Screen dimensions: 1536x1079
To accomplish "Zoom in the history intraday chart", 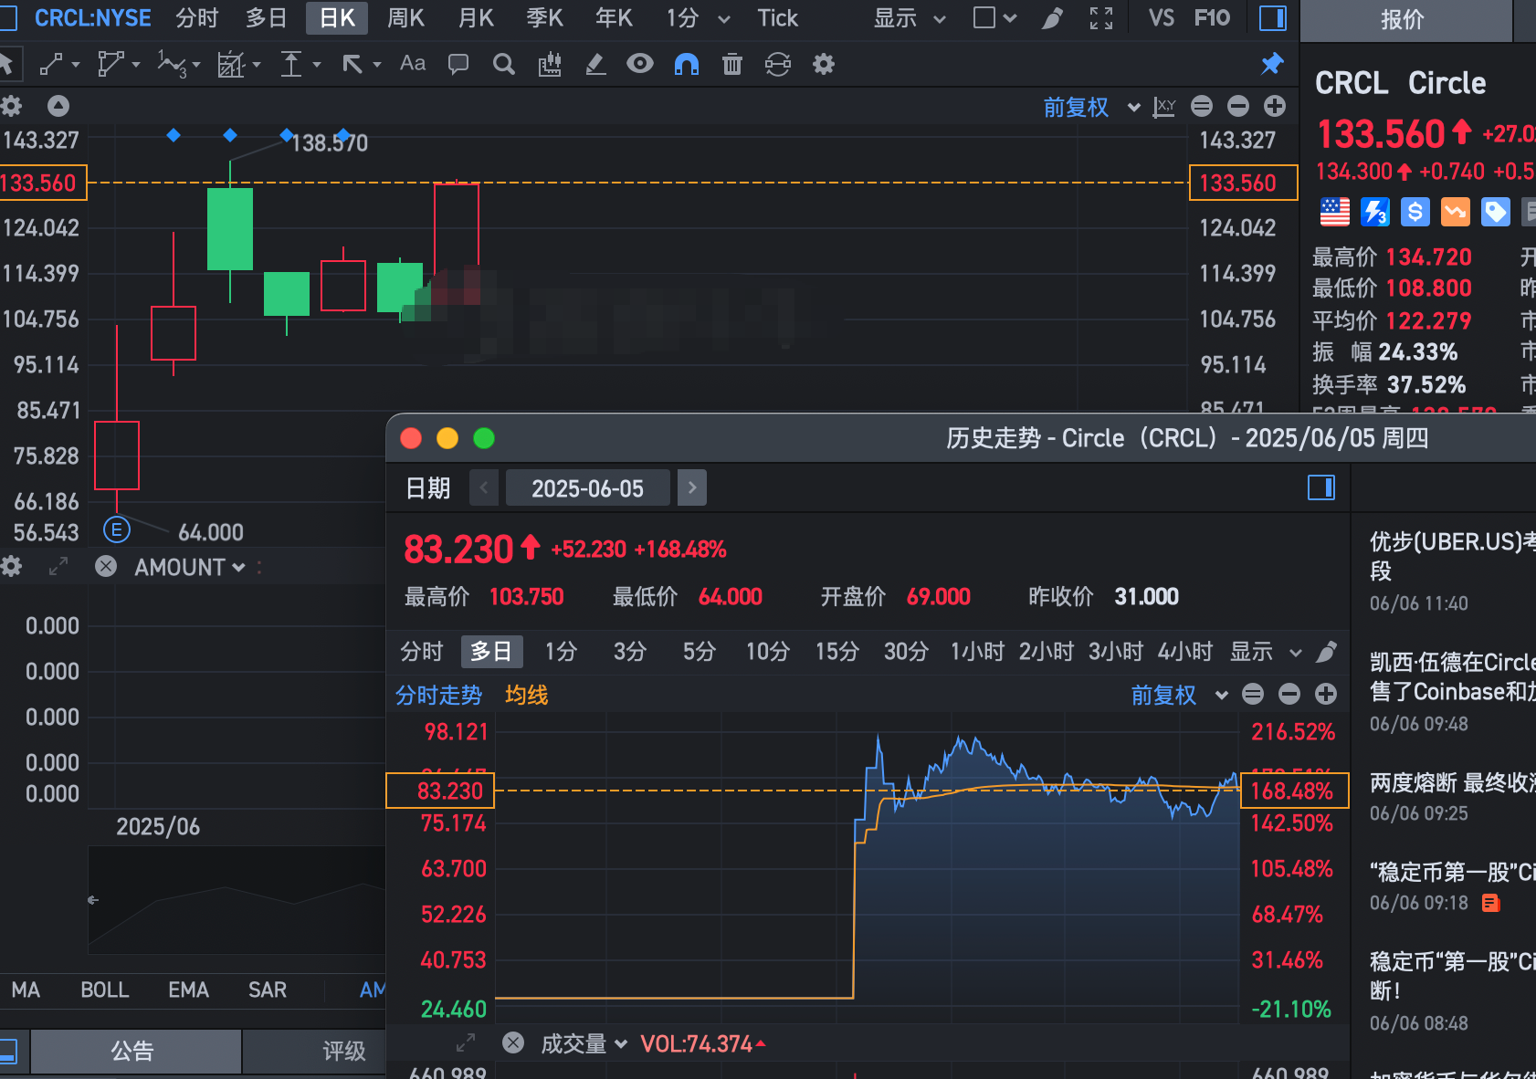I will pyautogui.click(x=1326, y=694).
